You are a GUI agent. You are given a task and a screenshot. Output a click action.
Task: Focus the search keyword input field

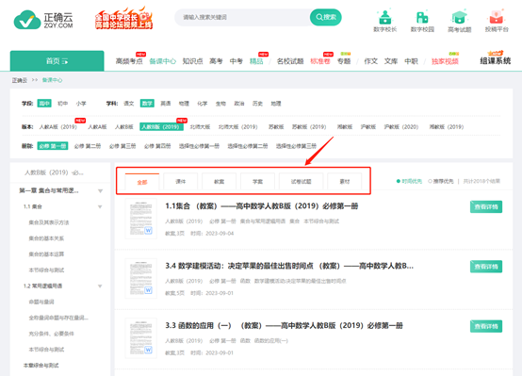click(x=242, y=17)
